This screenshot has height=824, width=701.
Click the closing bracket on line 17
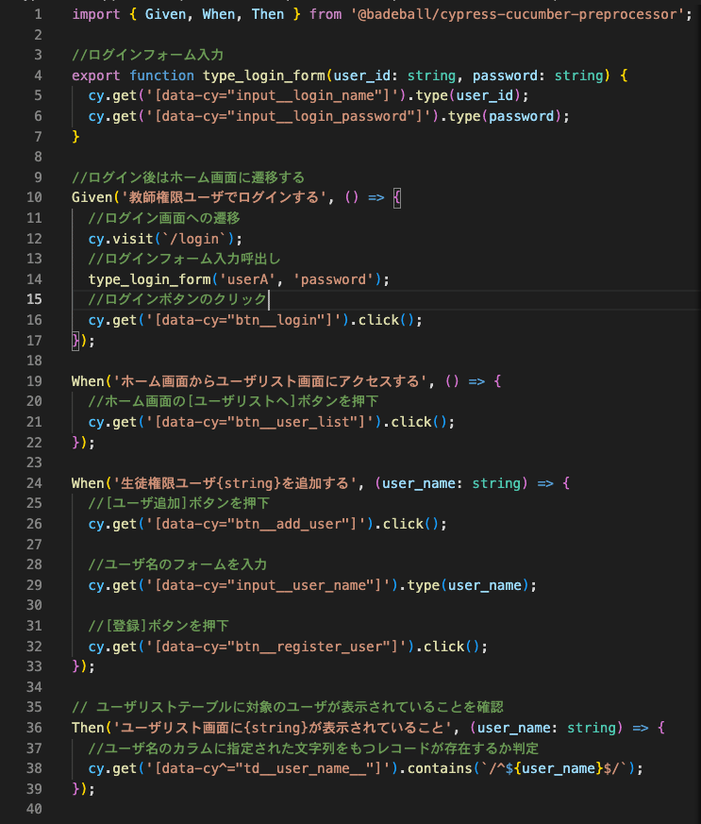[x=75, y=341]
